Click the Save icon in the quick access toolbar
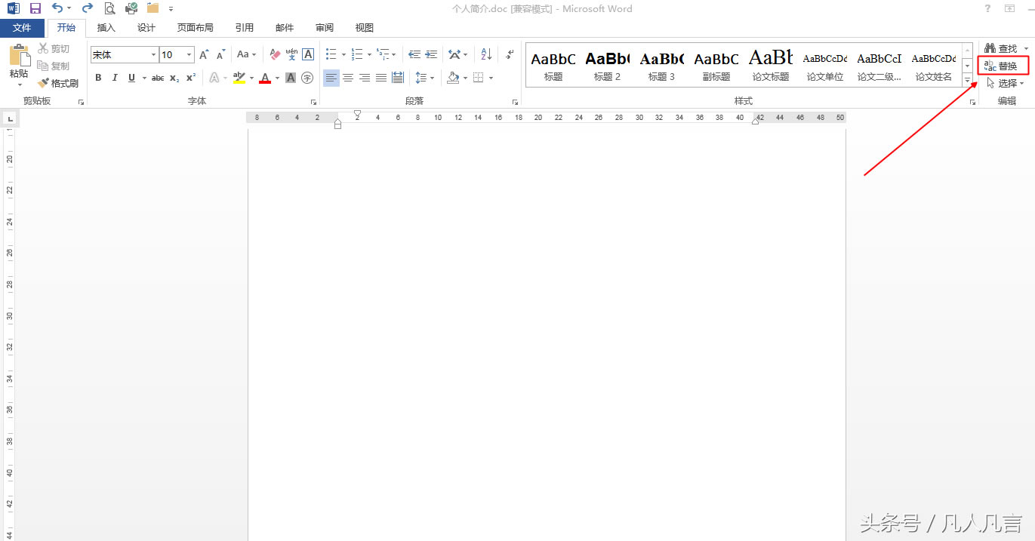1035x541 pixels. (x=35, y=8)
